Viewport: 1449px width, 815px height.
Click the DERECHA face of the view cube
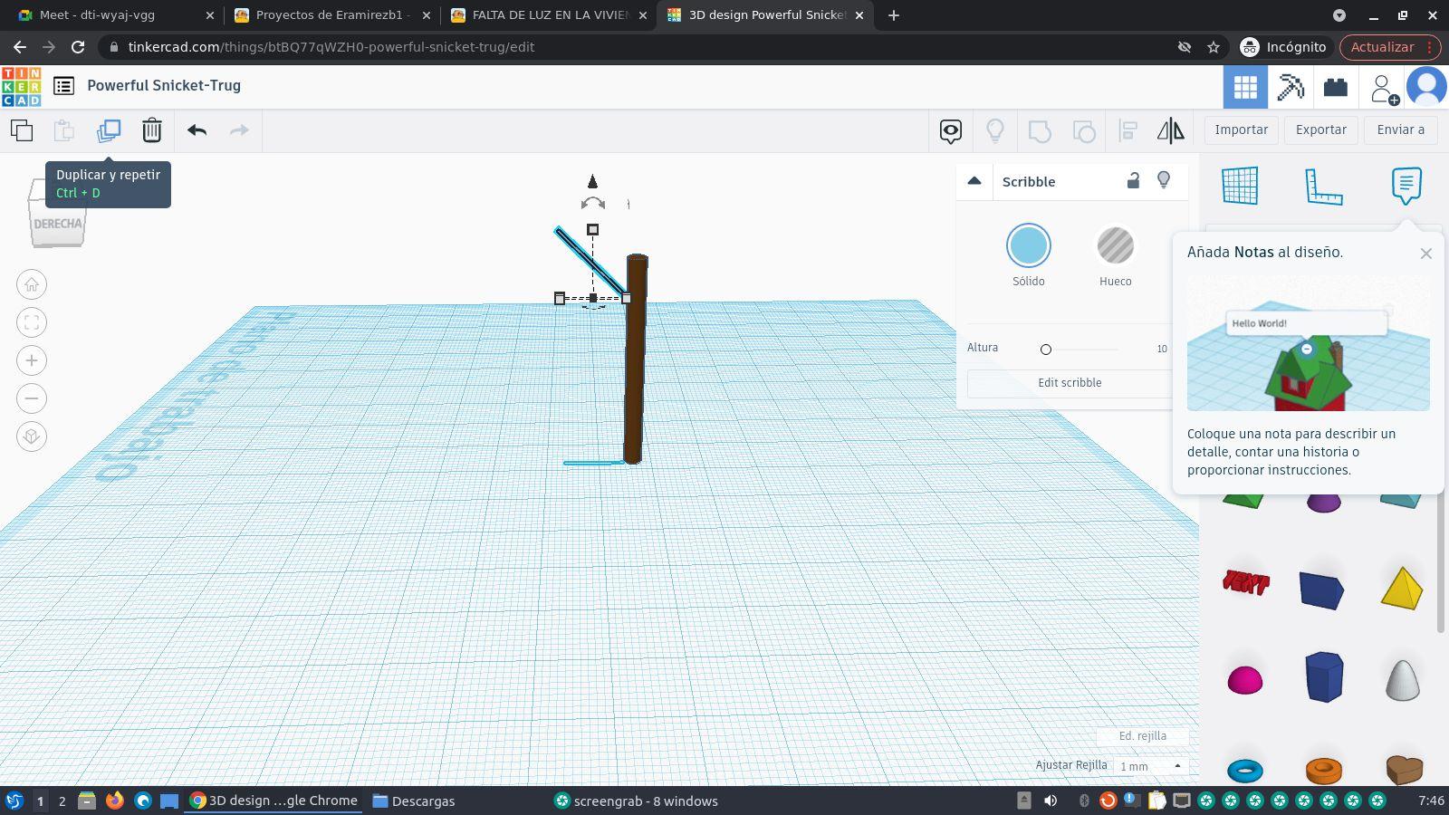point(58,223)
